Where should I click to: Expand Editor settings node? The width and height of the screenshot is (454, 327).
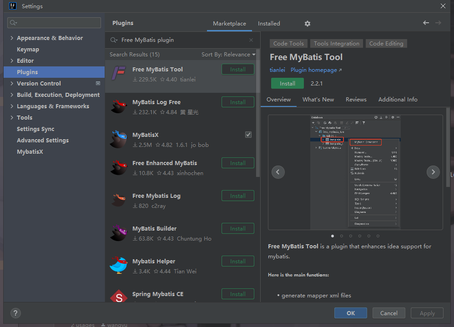(x=12, y=60)
